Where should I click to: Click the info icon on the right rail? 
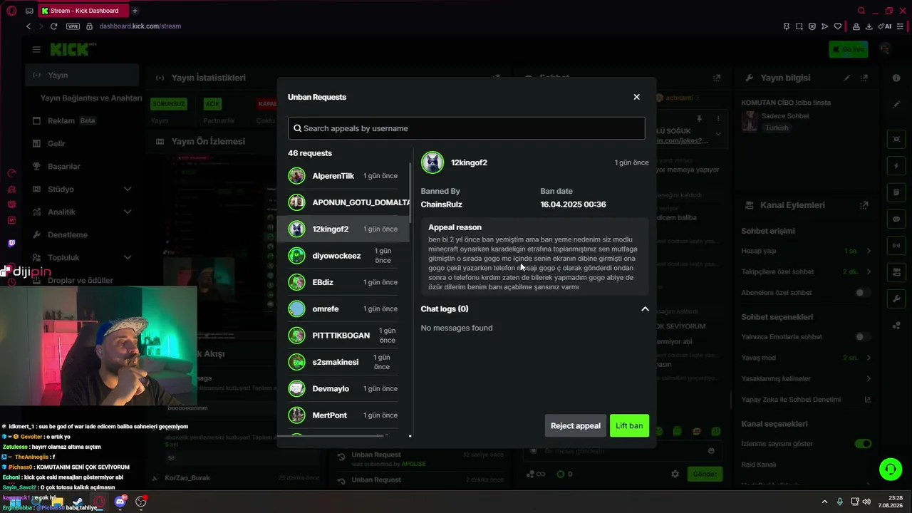(x=896, y=78)
